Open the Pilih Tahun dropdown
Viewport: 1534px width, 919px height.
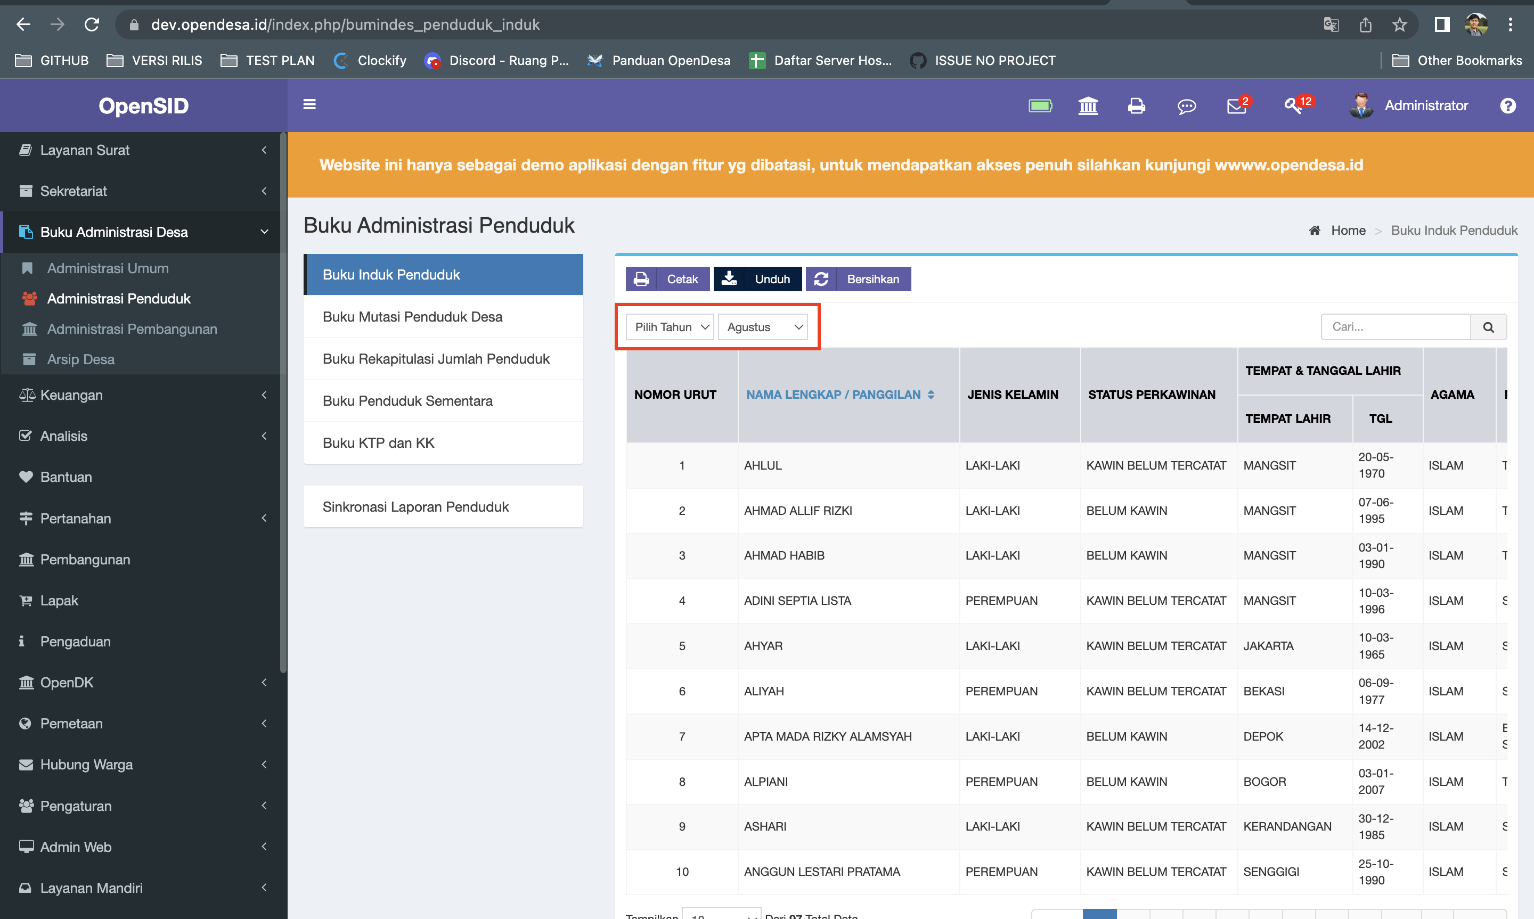coord(670,327)
